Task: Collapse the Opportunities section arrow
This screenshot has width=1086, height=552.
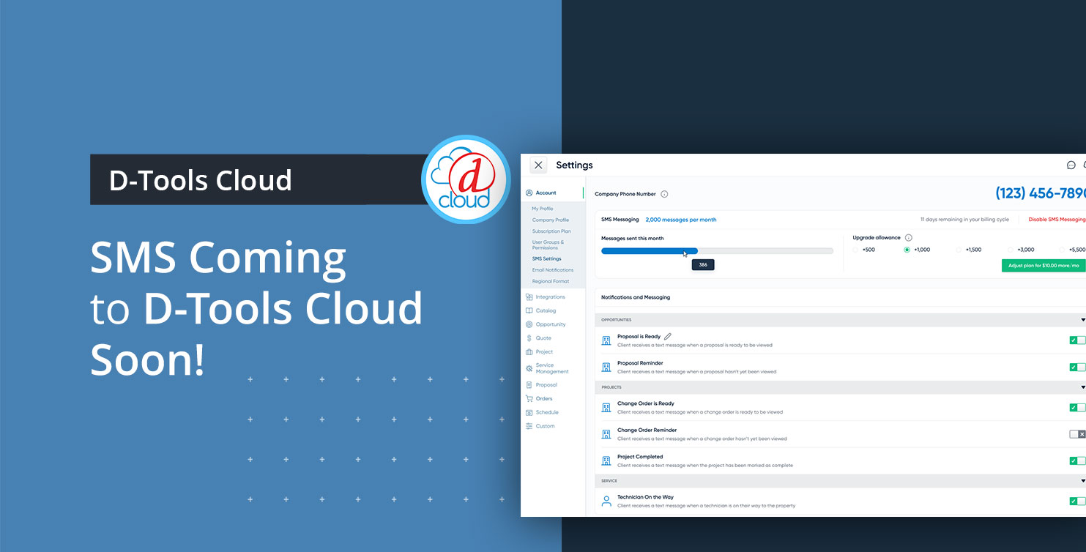Action: (x=1083, y=320)
